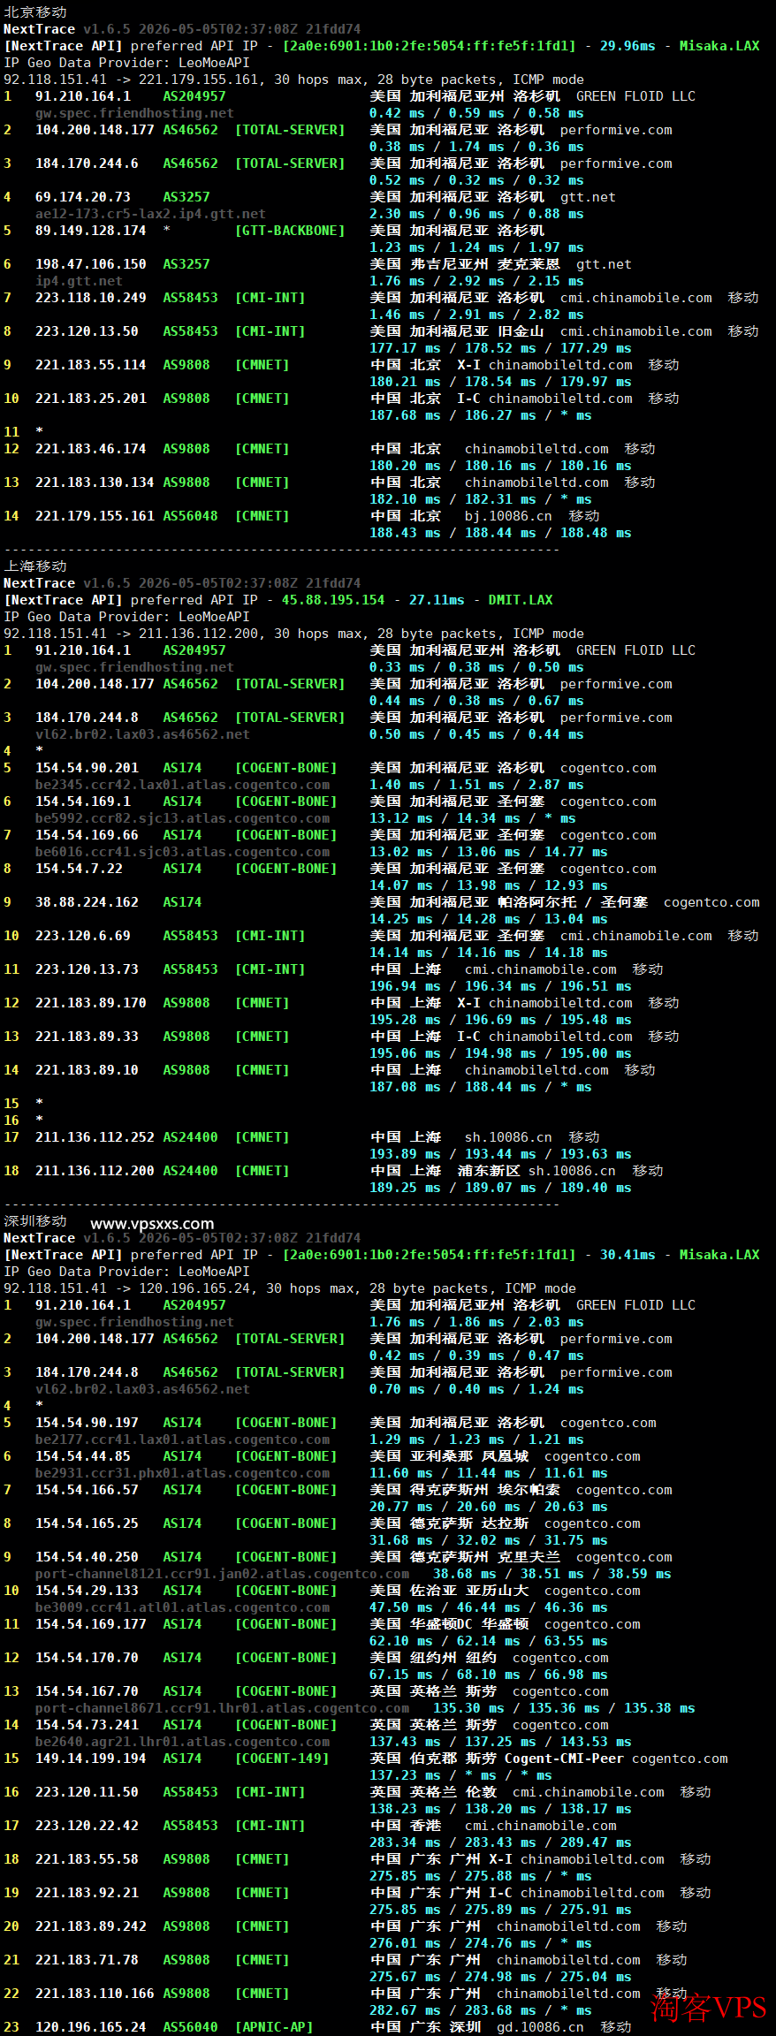Click latency 188.43 ms / 188.44 ms / 188.48 ms
Image resolution: width=776 pixels, height=2036 pixels.
[x=500, y=533]
